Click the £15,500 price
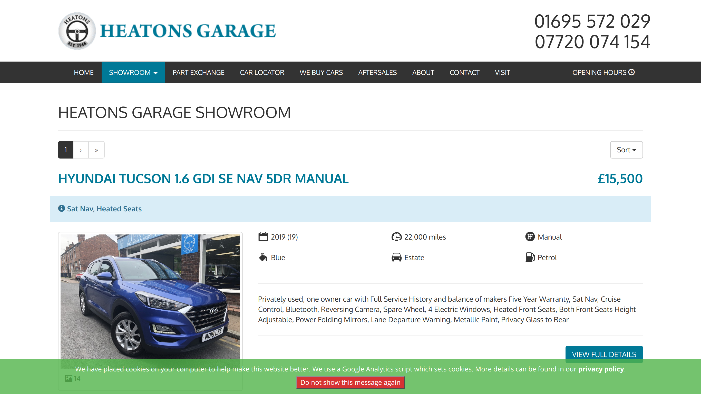The width and height of the screenshot is (701, 394). point(620,179)
